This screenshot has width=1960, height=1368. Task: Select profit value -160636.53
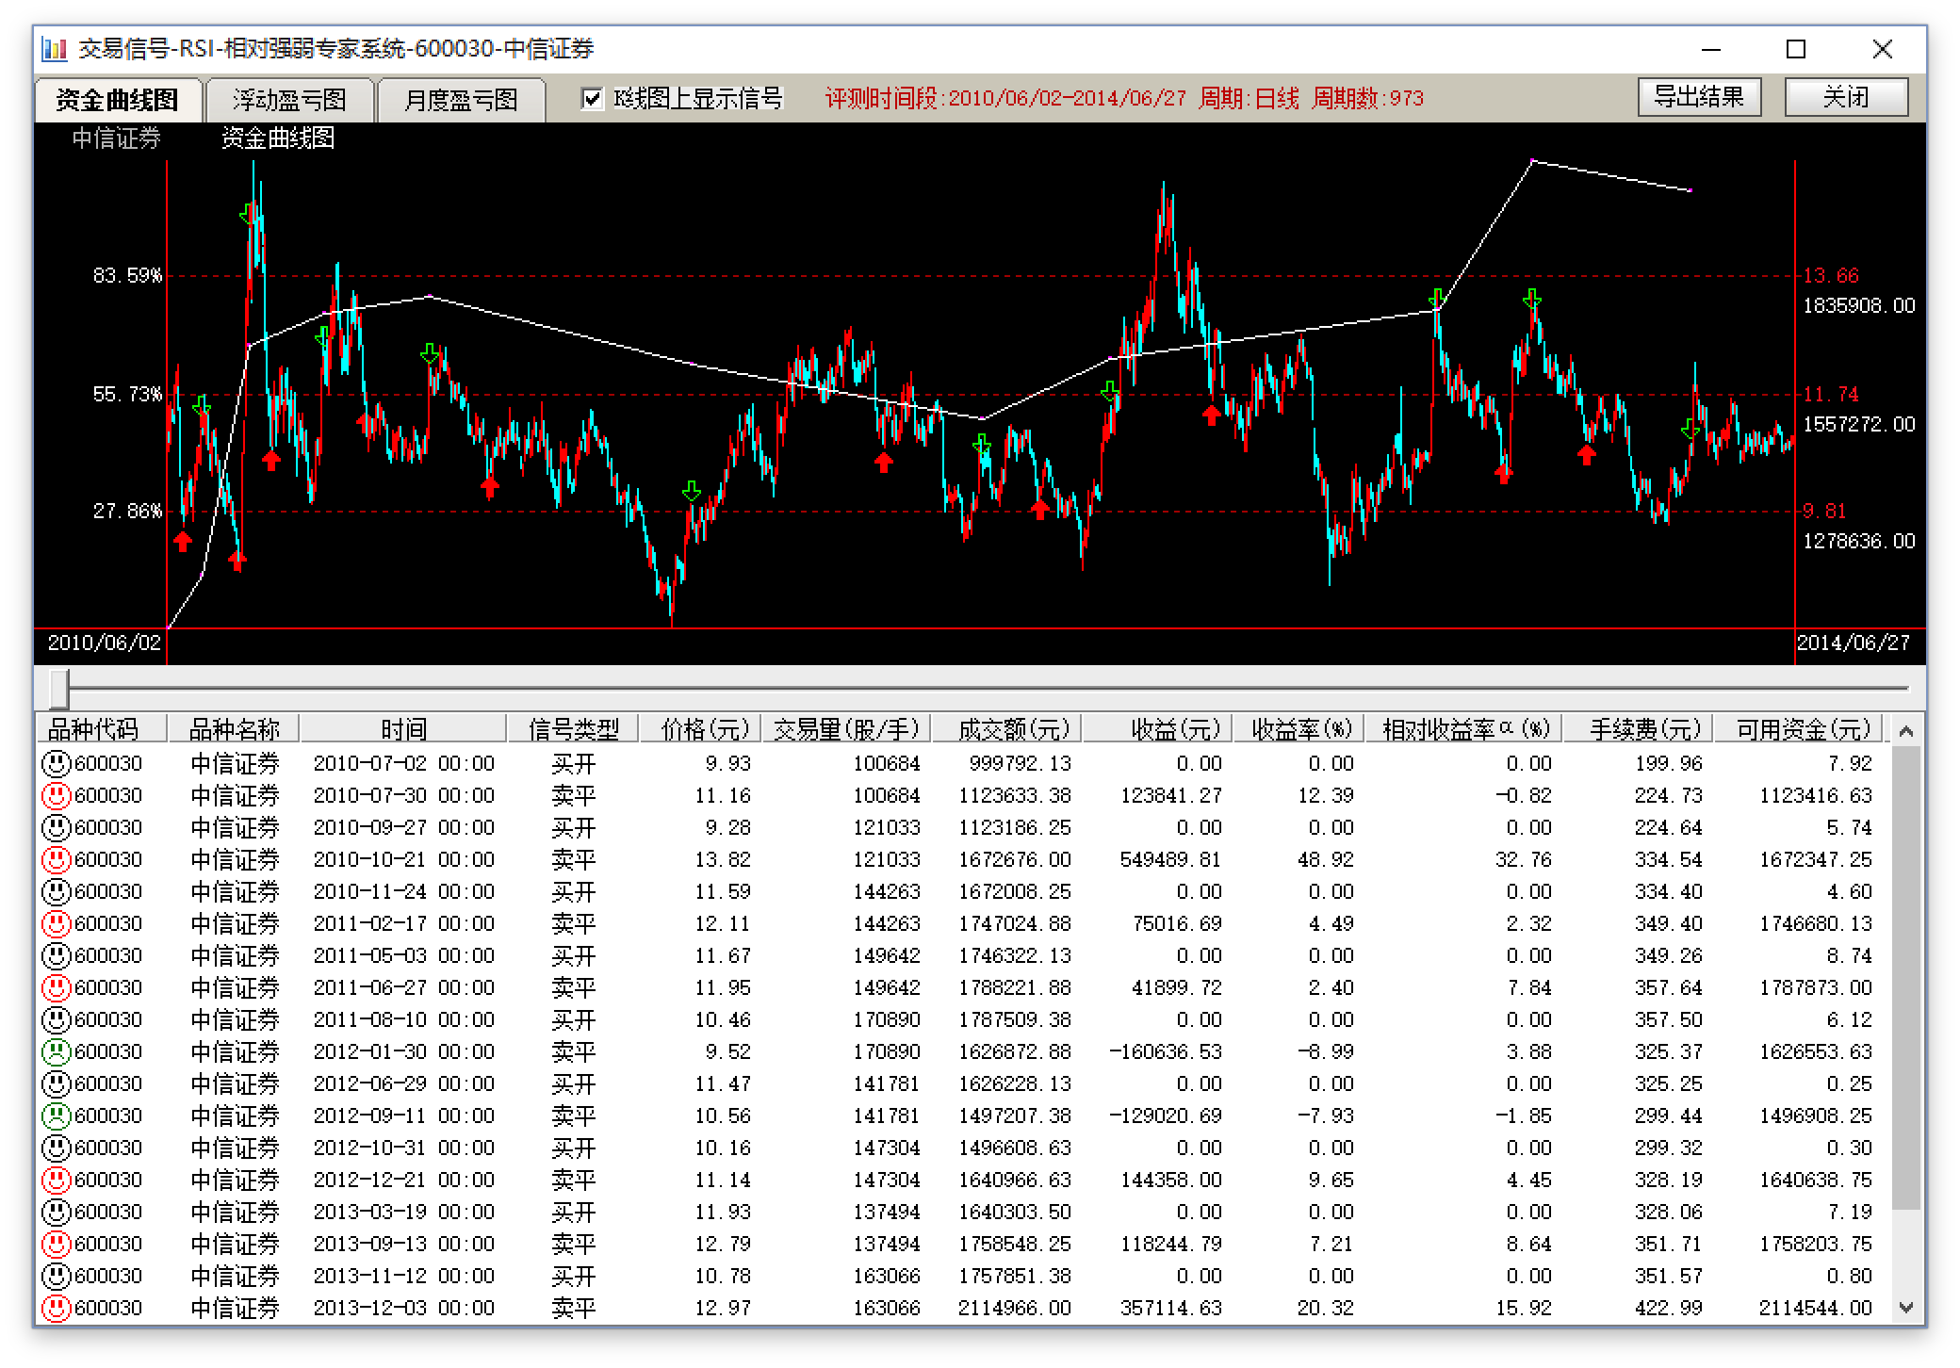[x=1165, y=1051]
